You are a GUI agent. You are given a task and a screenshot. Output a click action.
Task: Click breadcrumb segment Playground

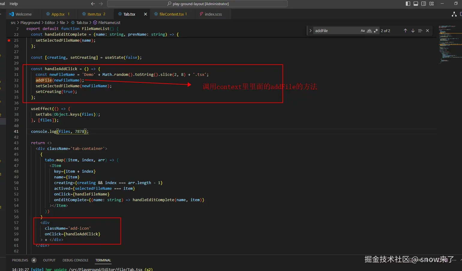coord(30,22)
